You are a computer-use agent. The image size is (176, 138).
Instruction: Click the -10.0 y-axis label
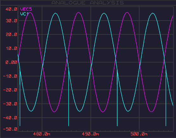tap(10, 76)
